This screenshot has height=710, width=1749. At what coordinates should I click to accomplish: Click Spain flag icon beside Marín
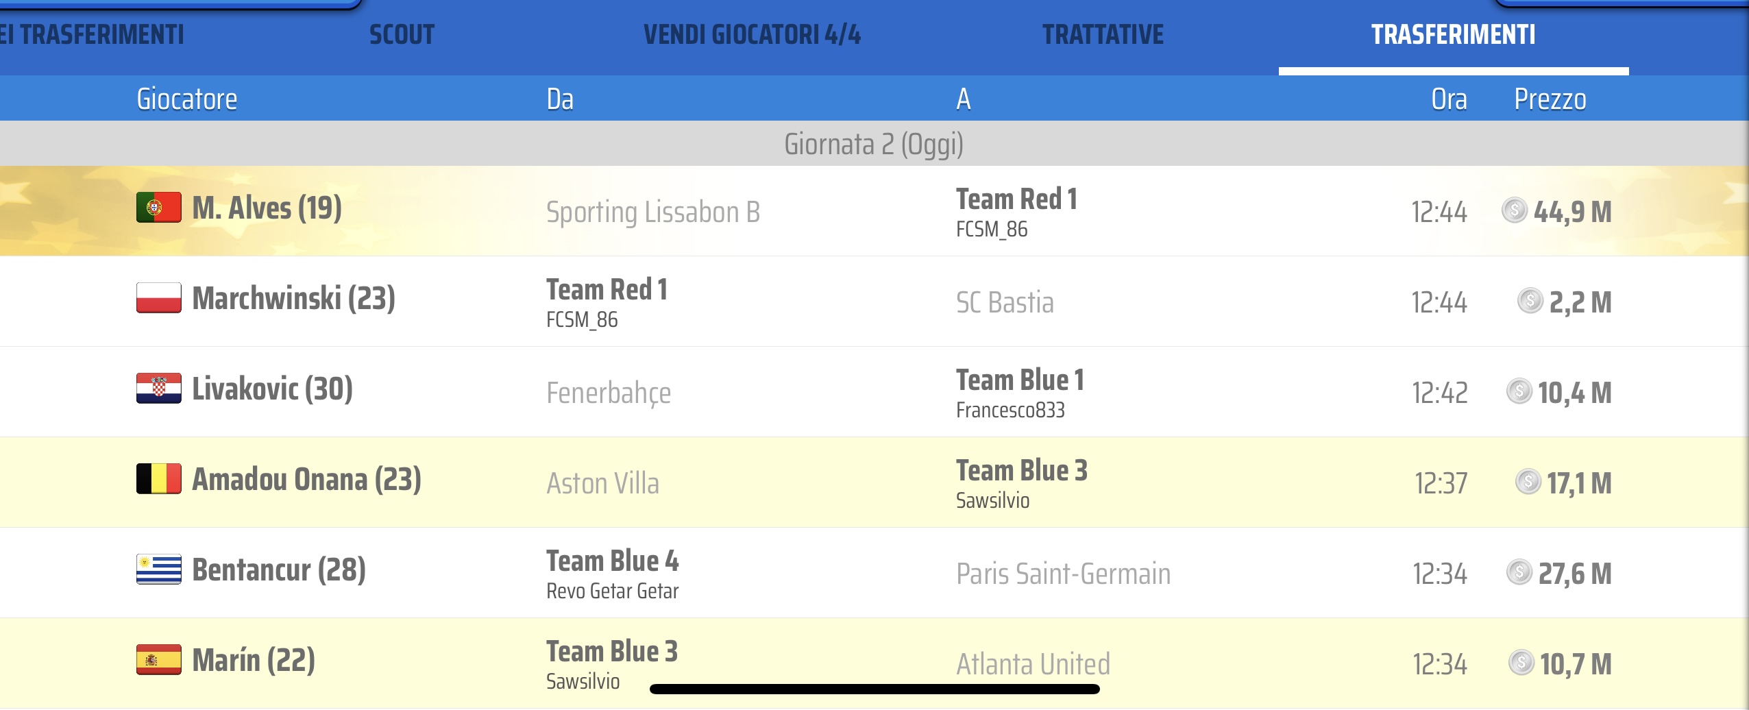[158, 660]
